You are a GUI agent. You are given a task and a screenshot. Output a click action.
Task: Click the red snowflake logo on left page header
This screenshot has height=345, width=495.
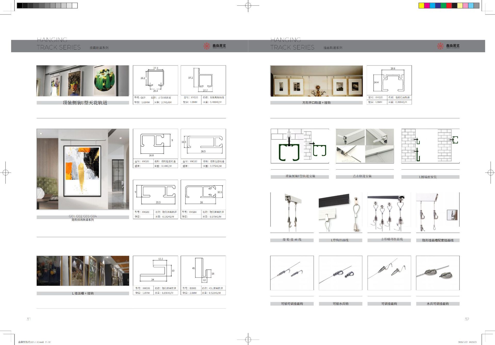(207, 46)
